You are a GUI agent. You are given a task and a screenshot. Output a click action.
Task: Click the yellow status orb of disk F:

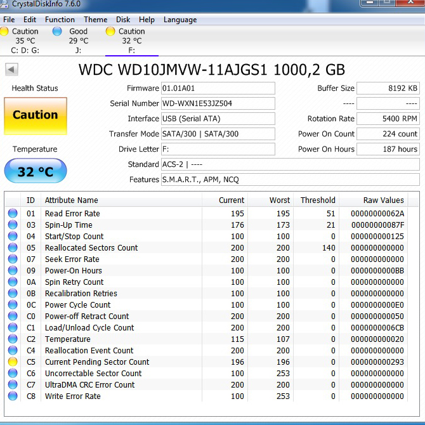[110, 31]
